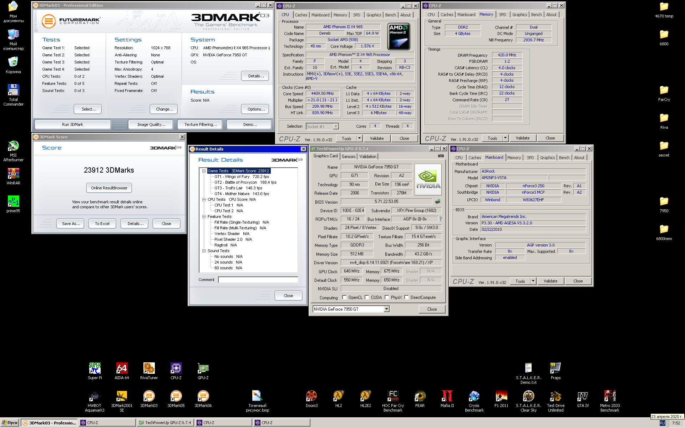Click Change button under 3DMark03 Settings
Viewport: 685px width, 428px height.
pos(164,109)
